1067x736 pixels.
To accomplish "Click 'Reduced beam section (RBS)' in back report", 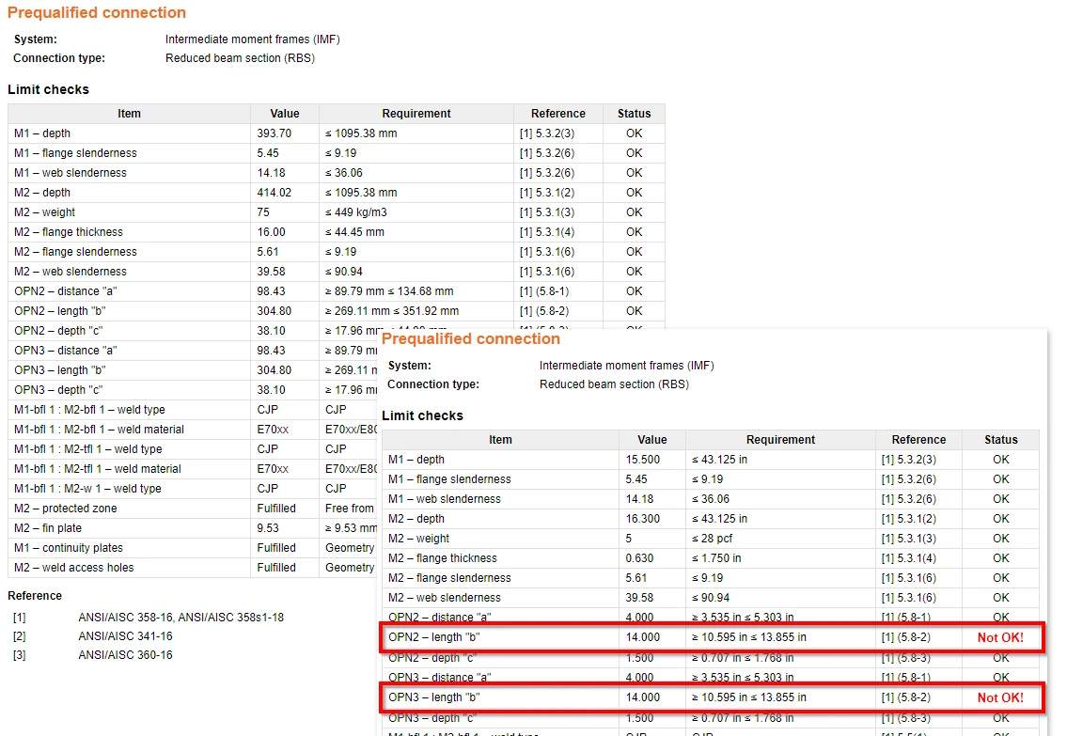I will pos(241,58).
